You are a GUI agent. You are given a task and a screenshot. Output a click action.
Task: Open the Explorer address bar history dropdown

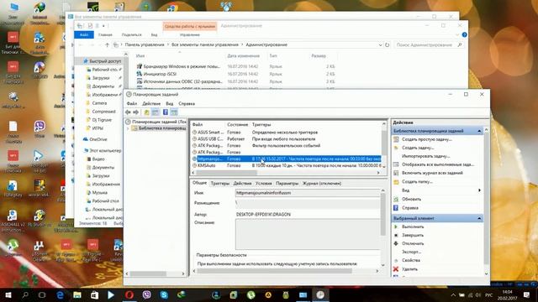[x=380, y=44]
